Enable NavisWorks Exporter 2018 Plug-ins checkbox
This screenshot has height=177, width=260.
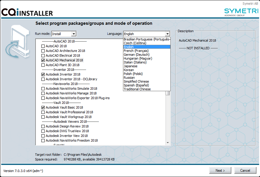[43, 98]
